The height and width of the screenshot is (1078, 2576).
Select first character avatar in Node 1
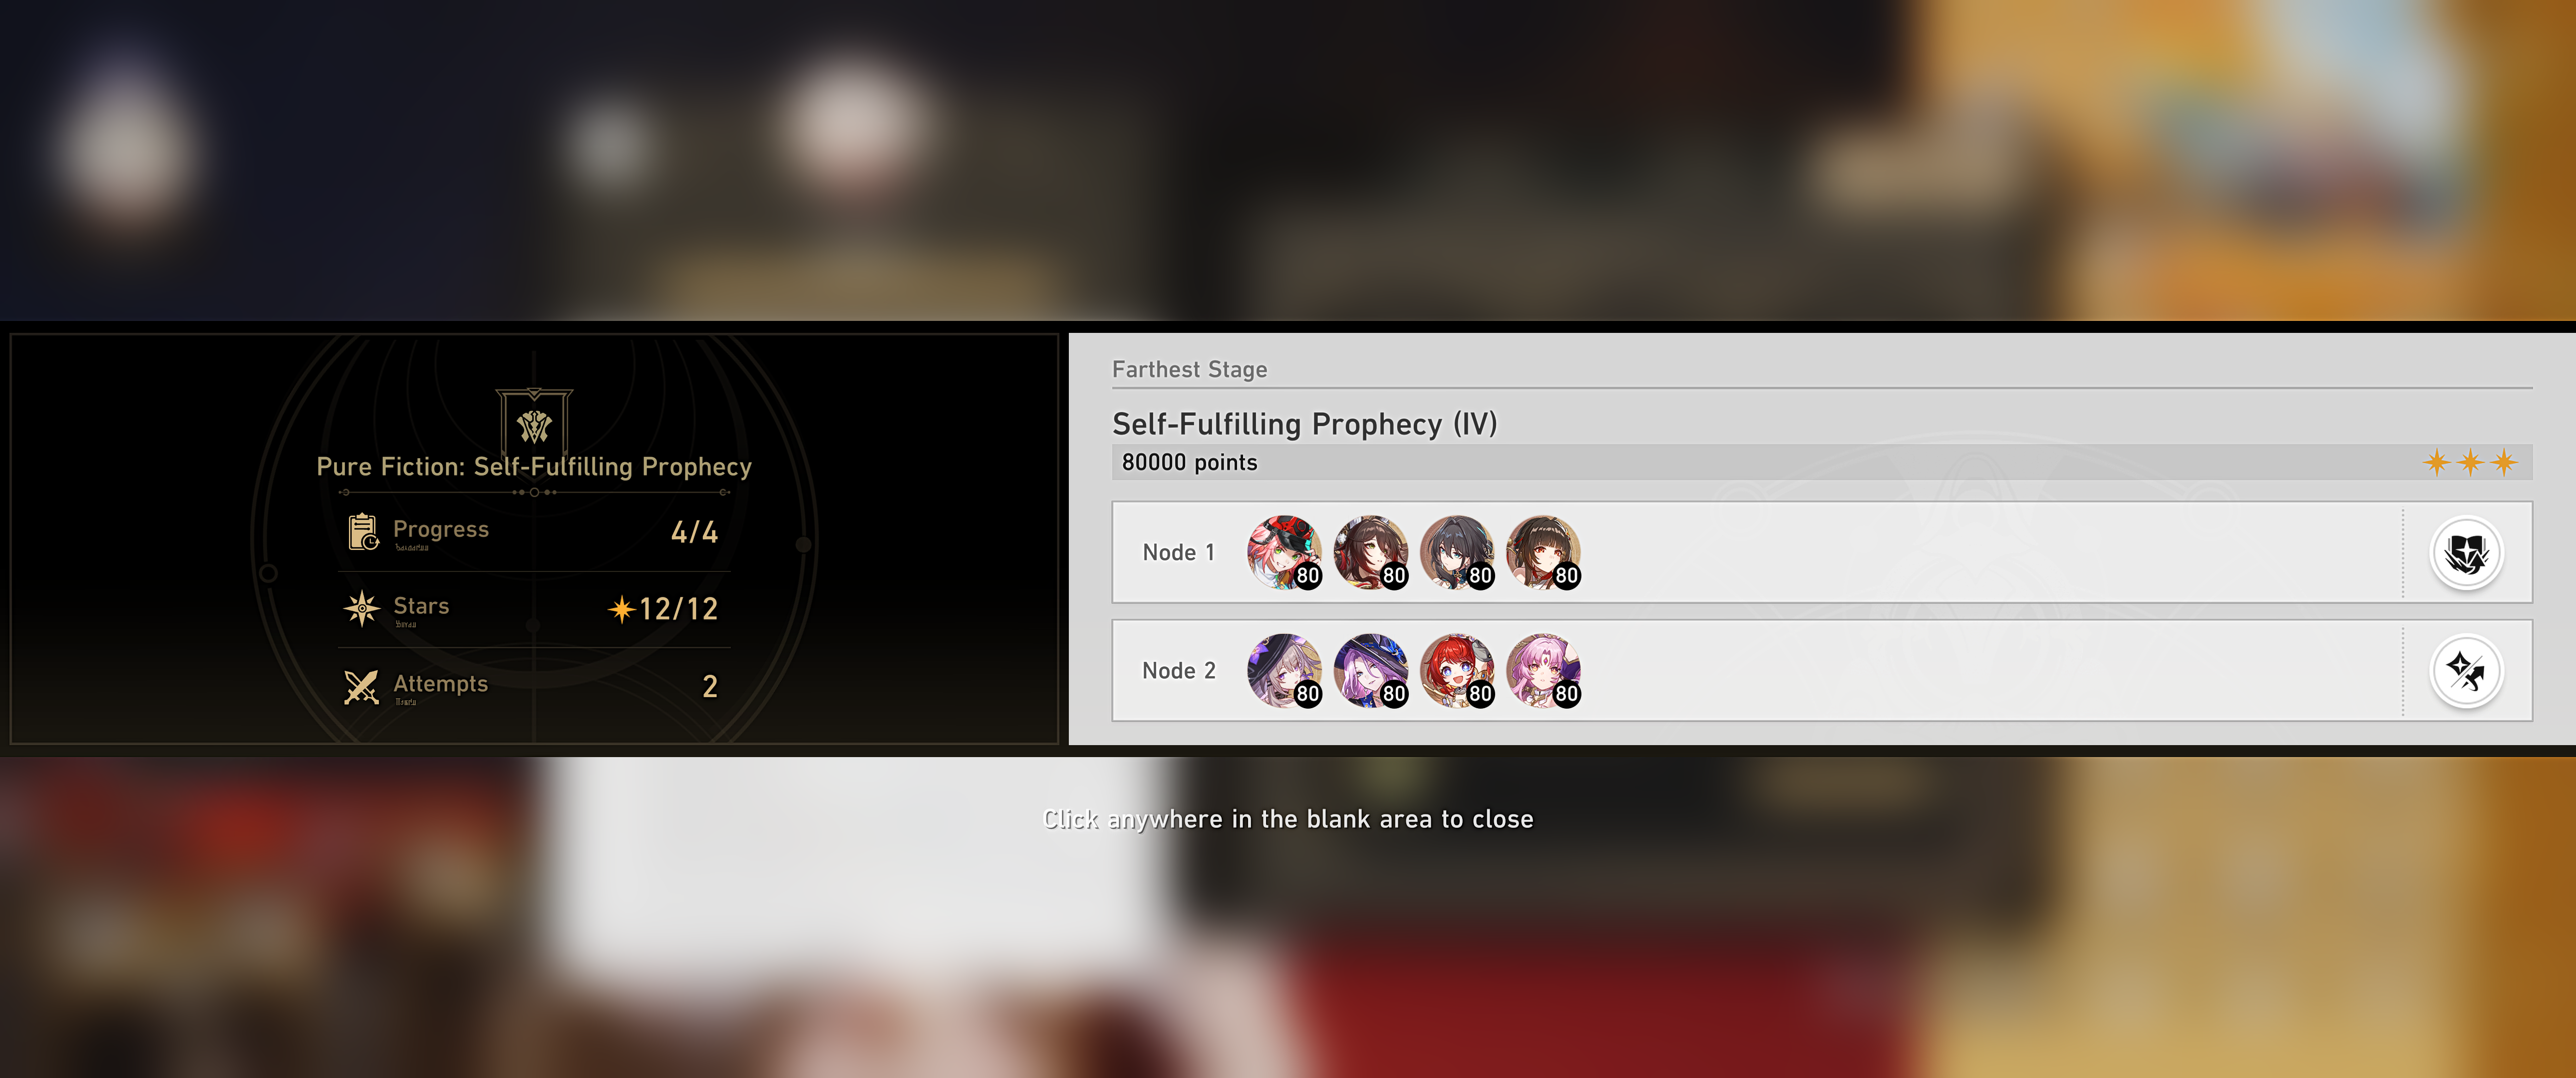point(1284,552)
